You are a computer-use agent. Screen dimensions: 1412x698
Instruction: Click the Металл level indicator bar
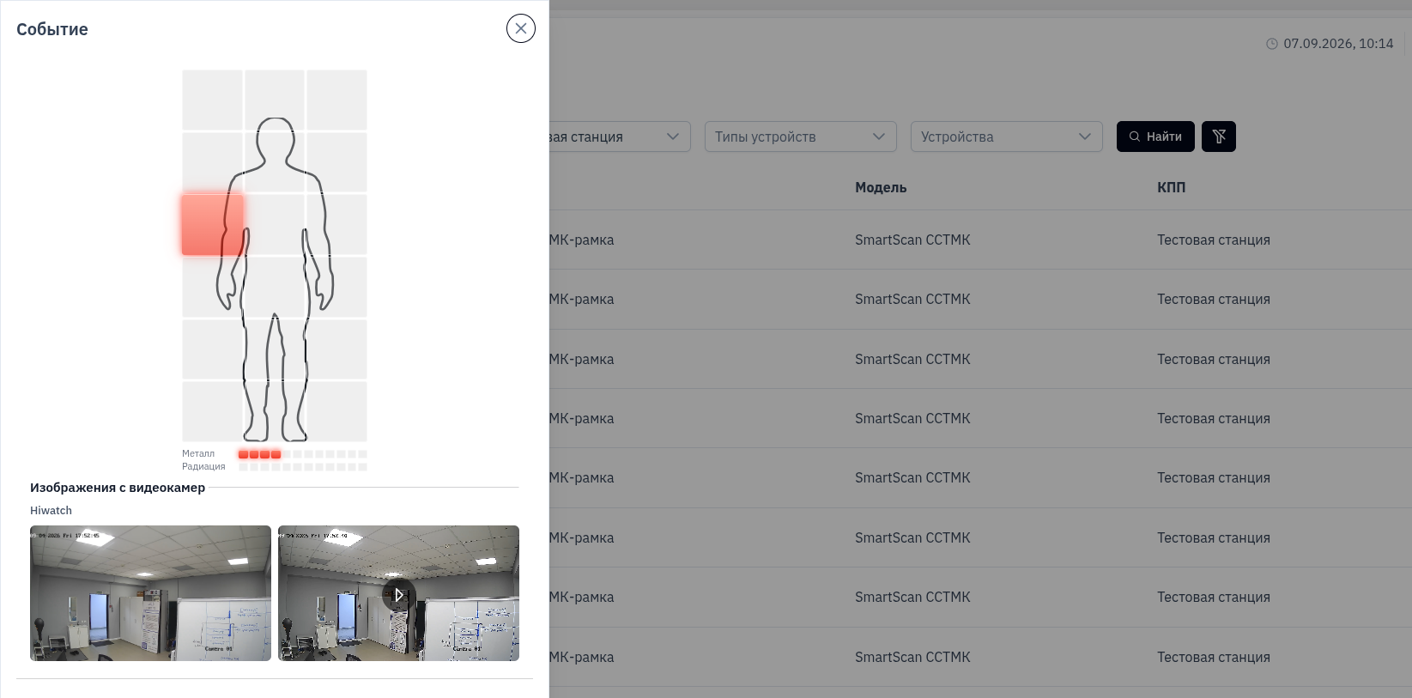303,454
